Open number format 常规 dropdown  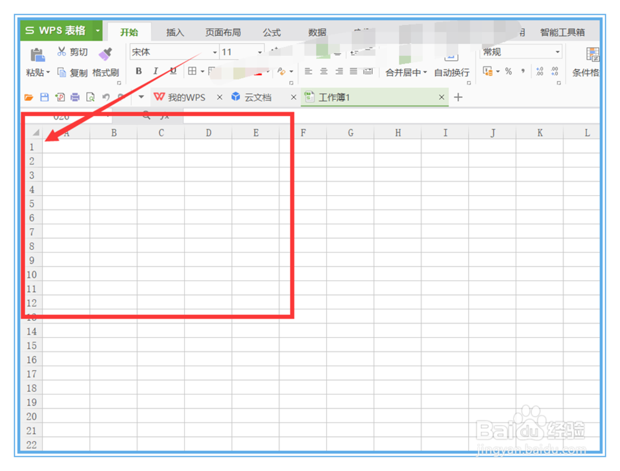(x=557, y=52)
